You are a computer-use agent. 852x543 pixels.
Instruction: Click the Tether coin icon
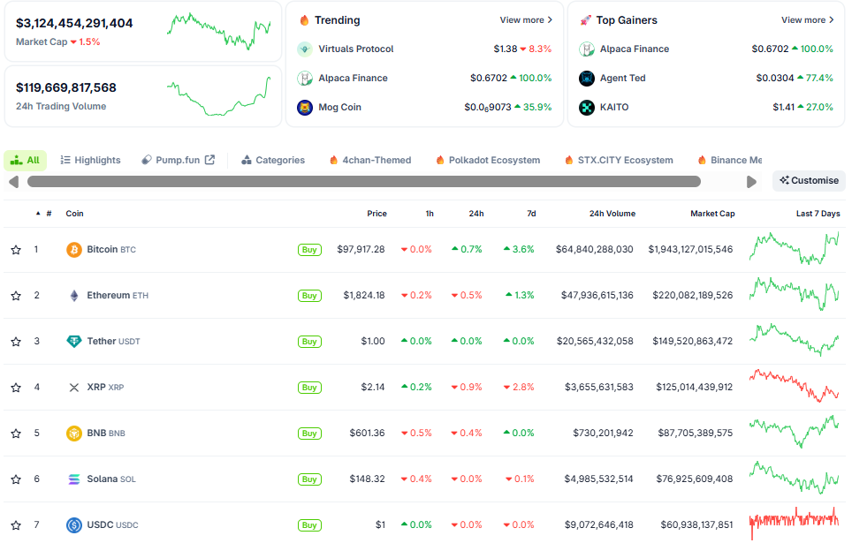pos(74,342)
